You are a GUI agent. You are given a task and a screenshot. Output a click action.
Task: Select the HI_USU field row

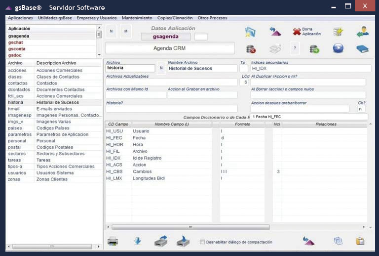point(236,131)
